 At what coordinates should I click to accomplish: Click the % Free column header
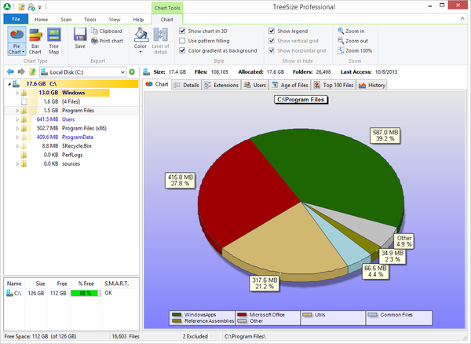point(86,284)
